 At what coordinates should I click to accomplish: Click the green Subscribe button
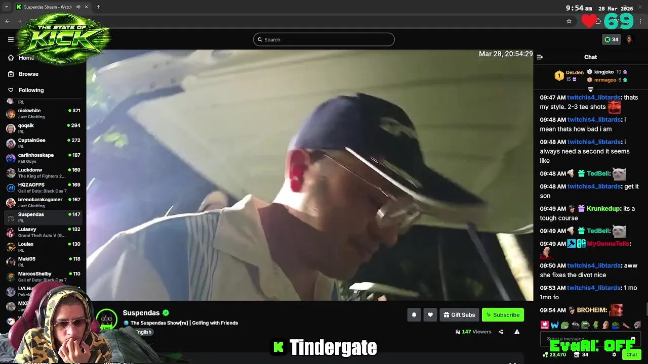[x=503, y=315]
